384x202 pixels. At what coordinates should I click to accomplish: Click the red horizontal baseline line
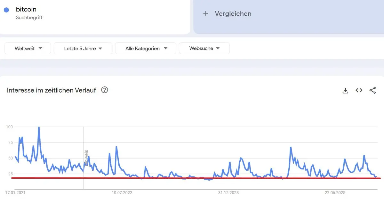(x=192, y=178)
